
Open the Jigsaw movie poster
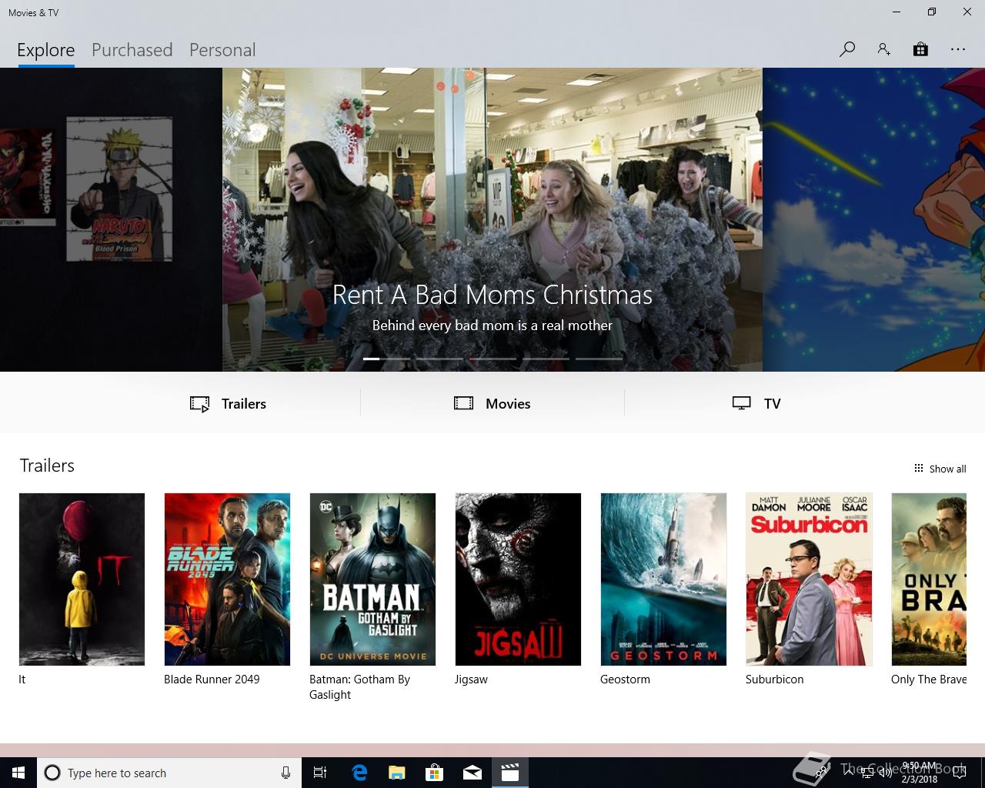point(518,579)
